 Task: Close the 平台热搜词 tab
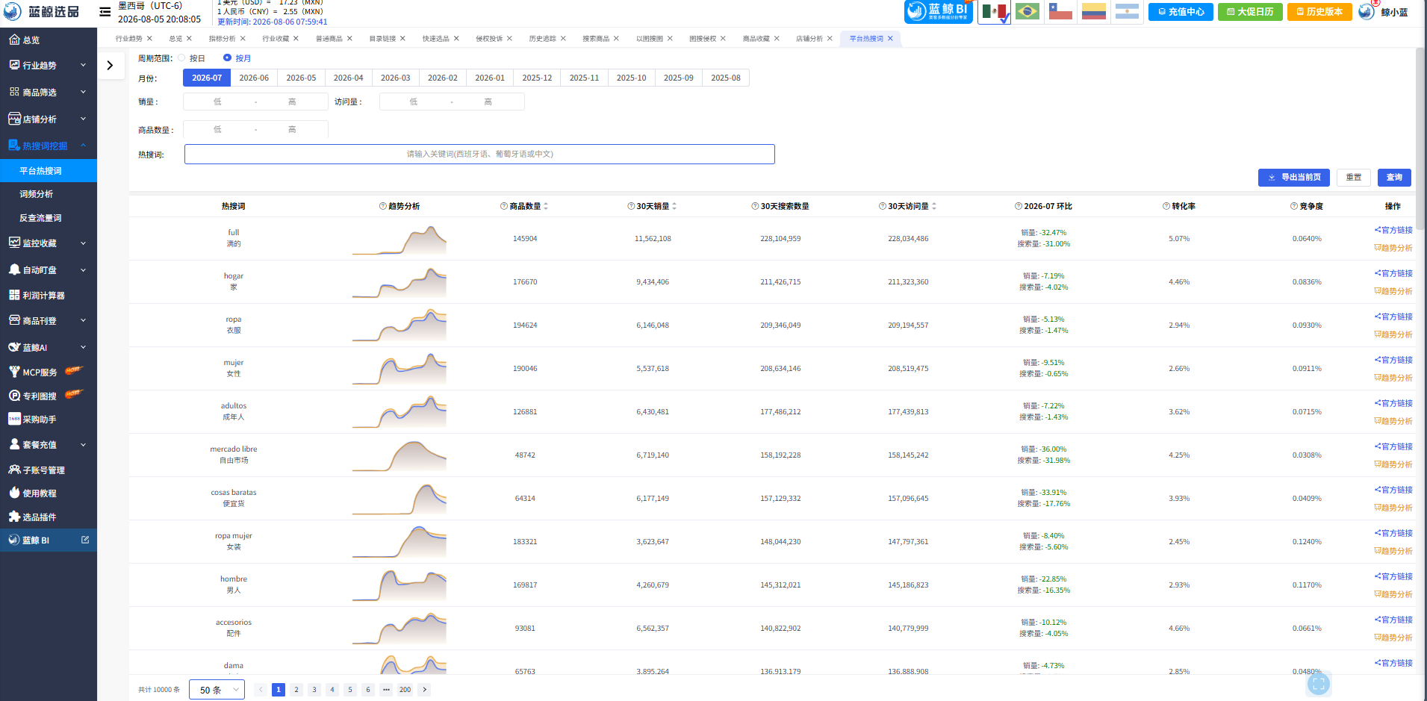point(890,38)
